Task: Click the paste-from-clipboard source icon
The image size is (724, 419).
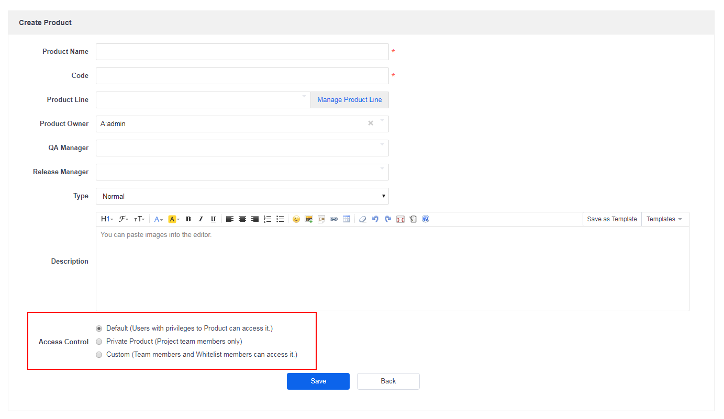Action: (x=413, y=219)
